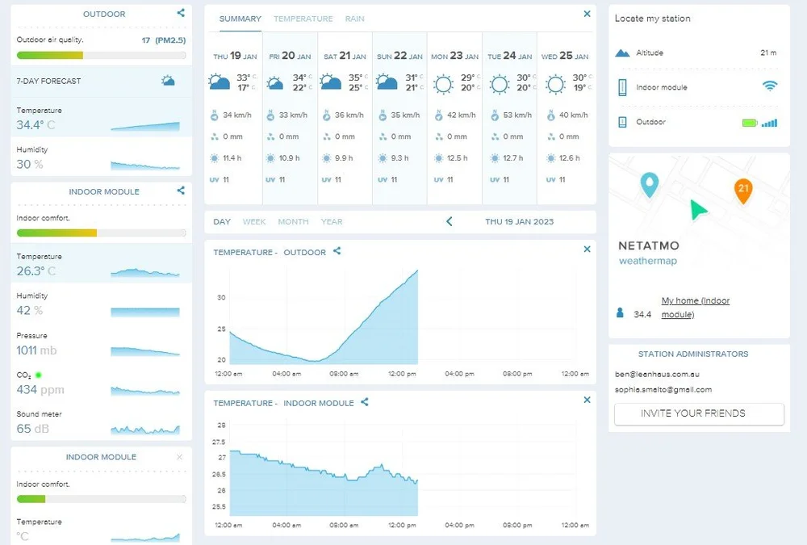Click the 17 (PM2.5) air quality value
The height and width of the screenshot is (545, 807).
164,40
